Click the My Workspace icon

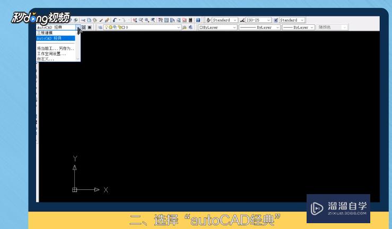click(x=89, y=27)
